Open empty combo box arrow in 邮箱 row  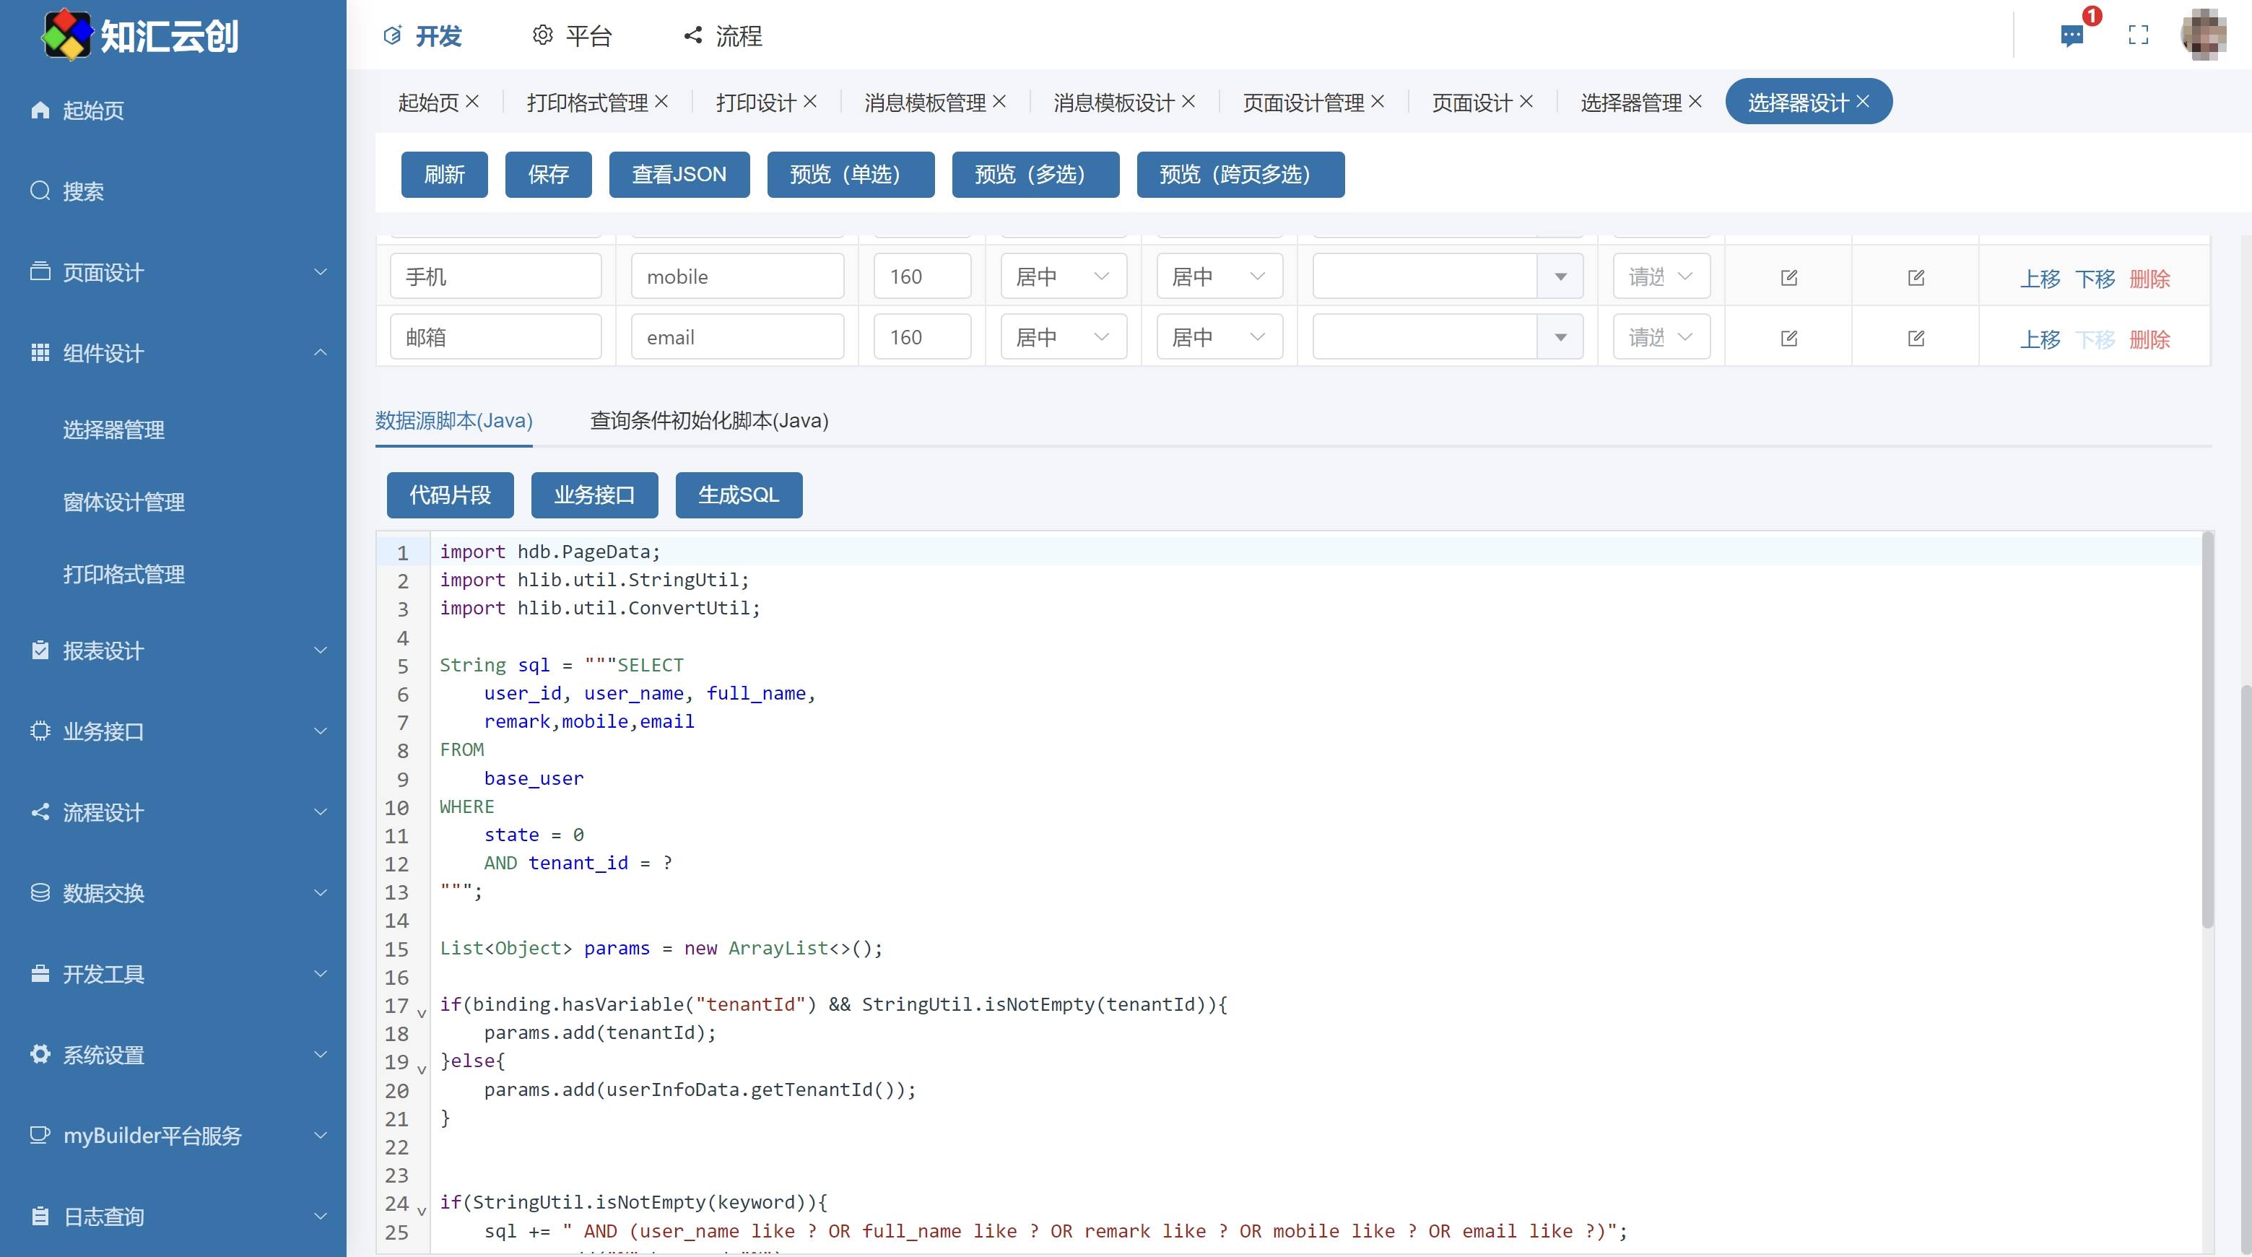click(x=1560, y=337)
